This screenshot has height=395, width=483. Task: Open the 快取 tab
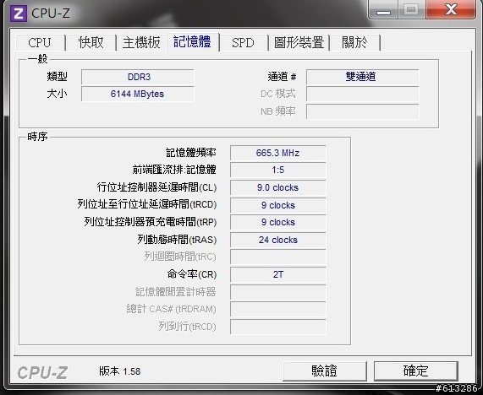click(x=91, y=42)
